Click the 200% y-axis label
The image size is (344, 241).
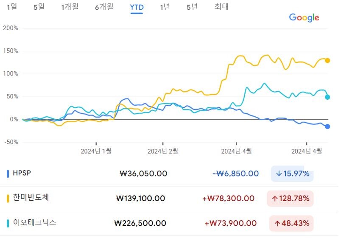[10, 28]
